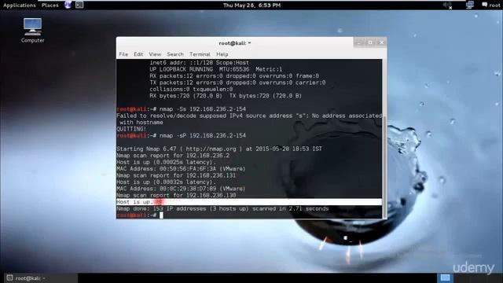The width and height of the screenshot is (503, 283).
Task: Open the network connection icon
Action: click(x=470, y=5)
